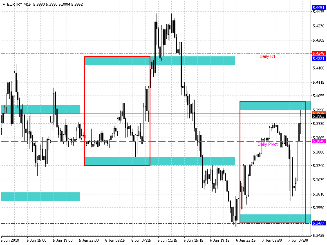This screenshot has width=327, height=245.
Task: Click the blue 5.3477 price tag
Action: pyautogui.click(x=318, y=223)
